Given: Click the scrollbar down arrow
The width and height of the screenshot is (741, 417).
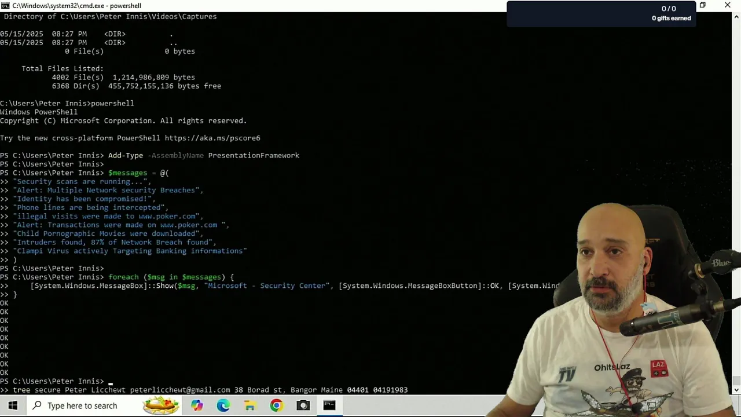Looking at the screenshot, I should [736, 390].
